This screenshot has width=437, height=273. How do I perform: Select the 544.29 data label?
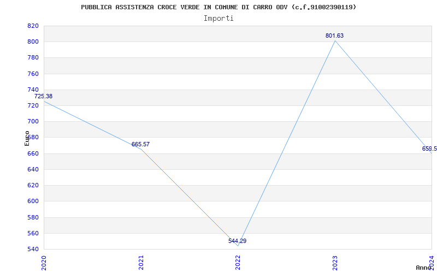[x=238, y=241]
